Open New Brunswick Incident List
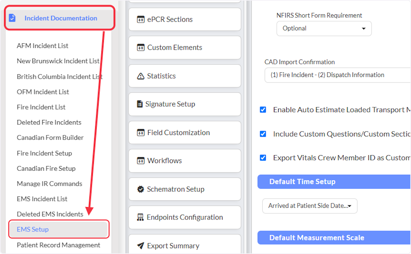411x254 pixels. [58, 61]
